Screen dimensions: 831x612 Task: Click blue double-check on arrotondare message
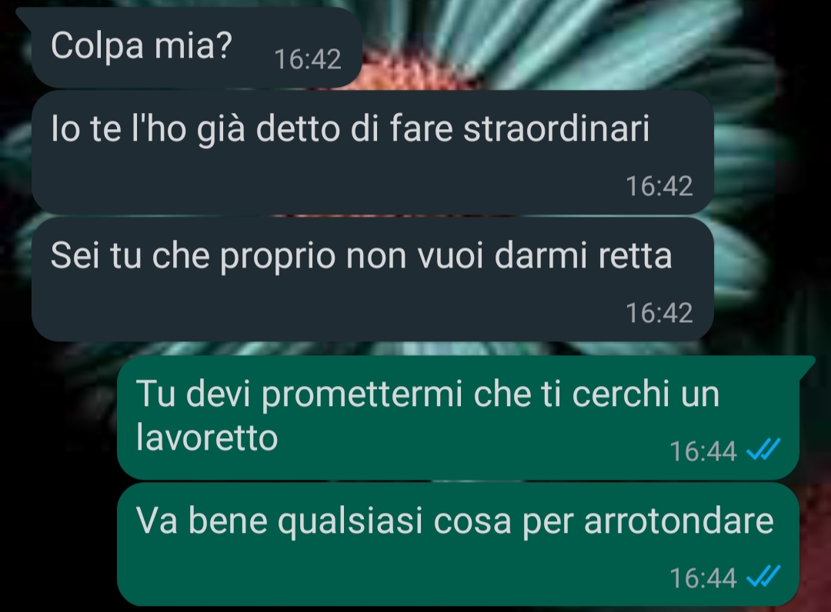tap(763, 577)
